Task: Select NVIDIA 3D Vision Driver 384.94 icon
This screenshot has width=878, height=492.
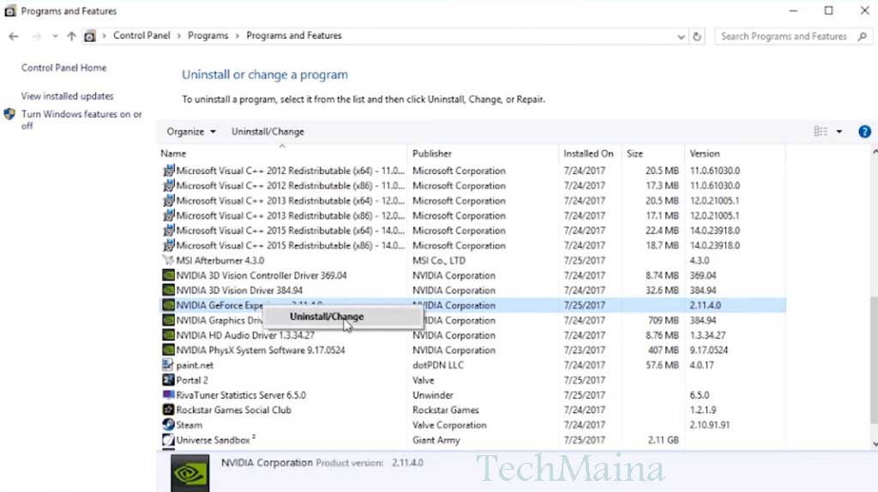Action: point(168,290)
